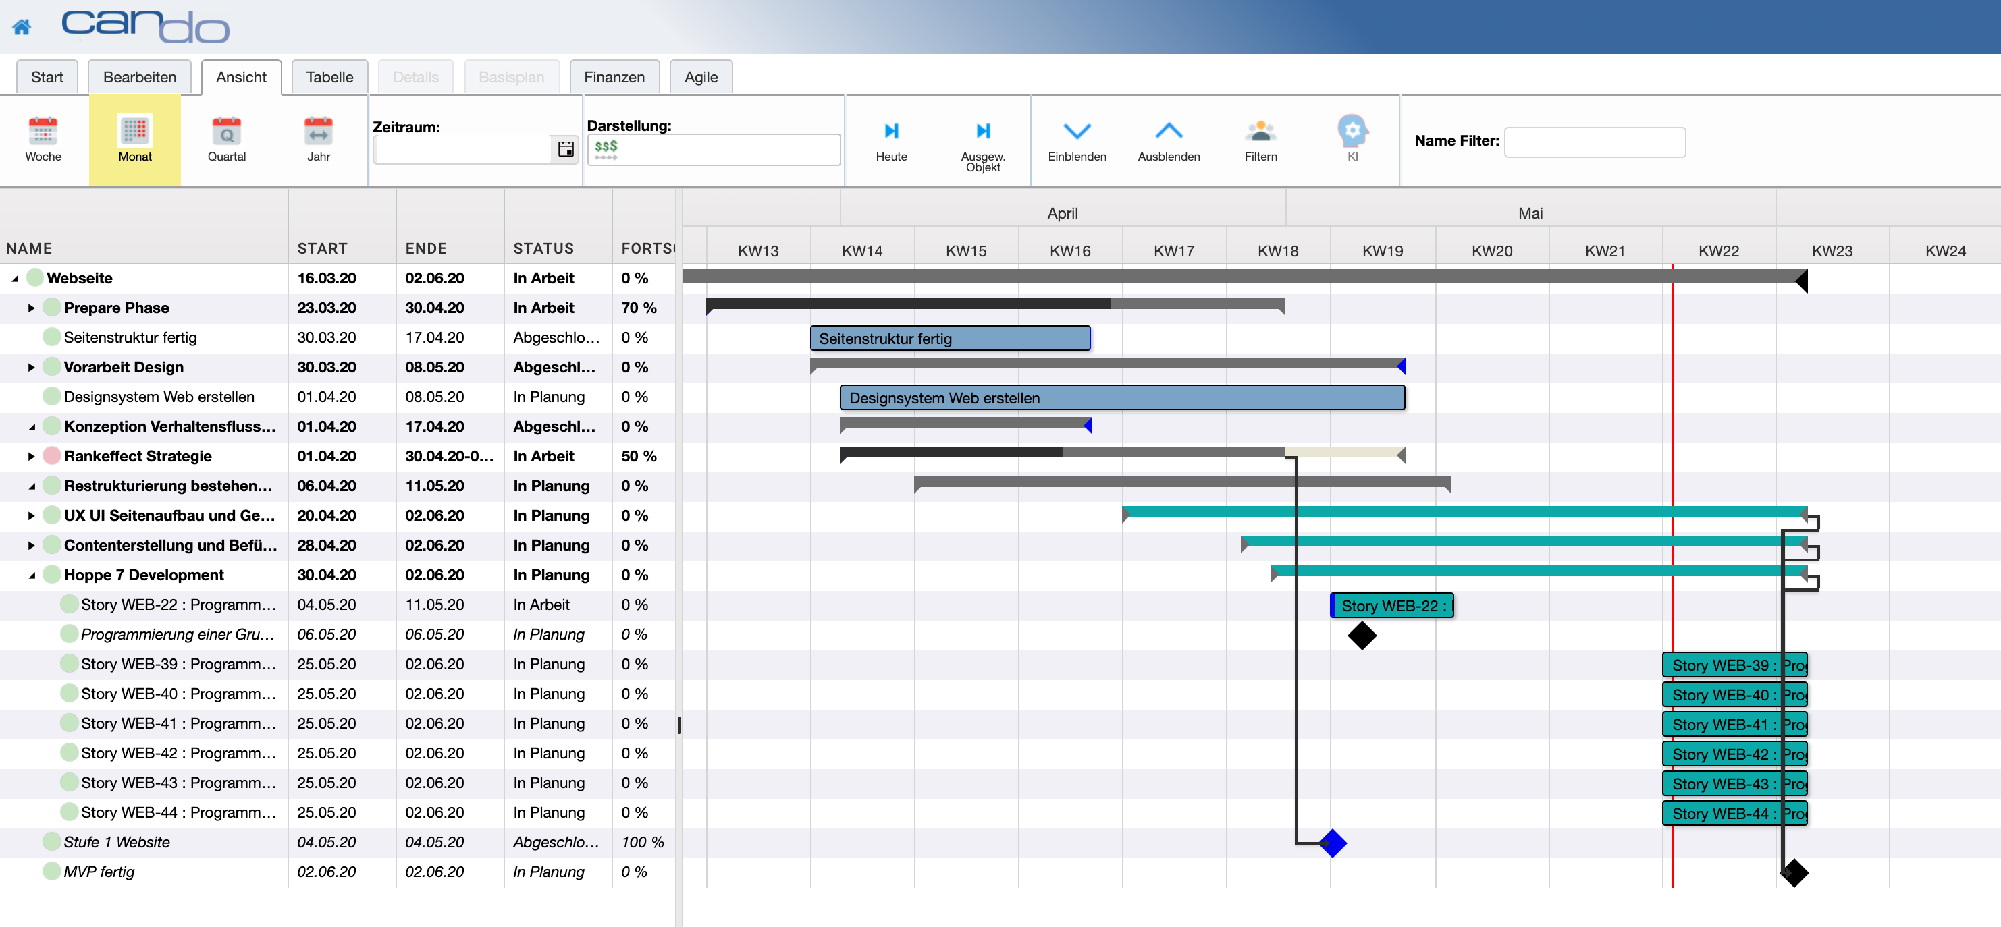Expand Contenterstellung und Befü row
2001x927 pixels.
[31, 546]
